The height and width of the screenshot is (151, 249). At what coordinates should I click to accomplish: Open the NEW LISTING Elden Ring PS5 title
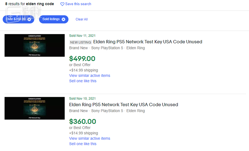tap(147, 42)
